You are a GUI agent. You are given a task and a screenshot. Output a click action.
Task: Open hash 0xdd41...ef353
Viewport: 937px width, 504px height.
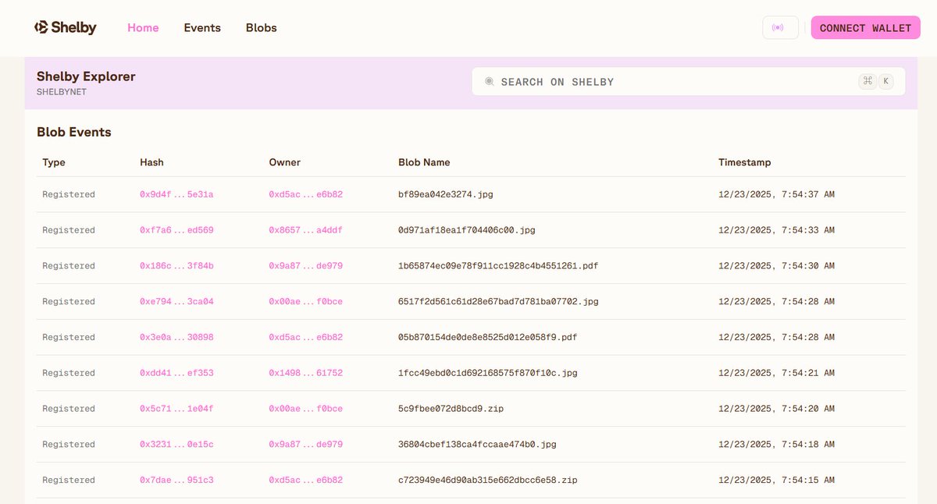(176, 373)
